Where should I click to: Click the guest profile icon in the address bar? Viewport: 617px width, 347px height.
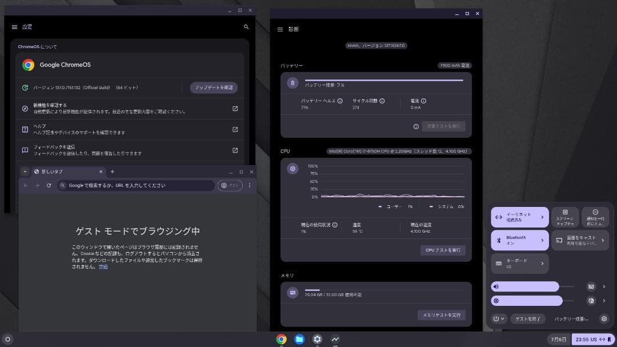tap(226, 185)
